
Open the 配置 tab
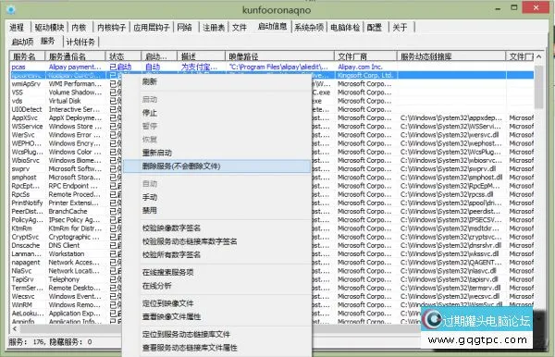tap(374, 27)
